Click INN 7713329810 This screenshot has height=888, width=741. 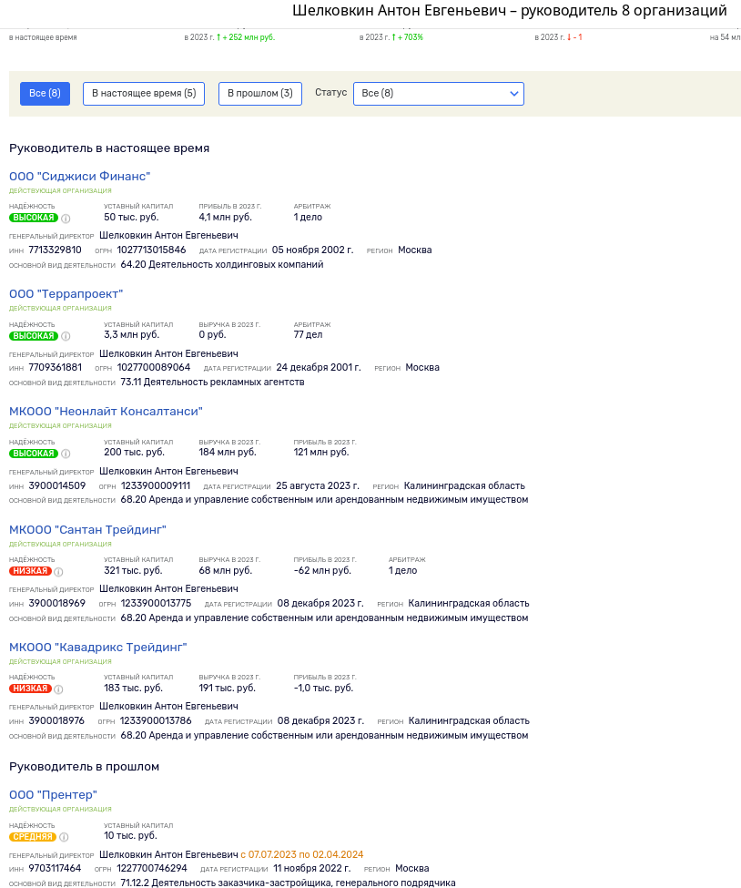(55, 250)
